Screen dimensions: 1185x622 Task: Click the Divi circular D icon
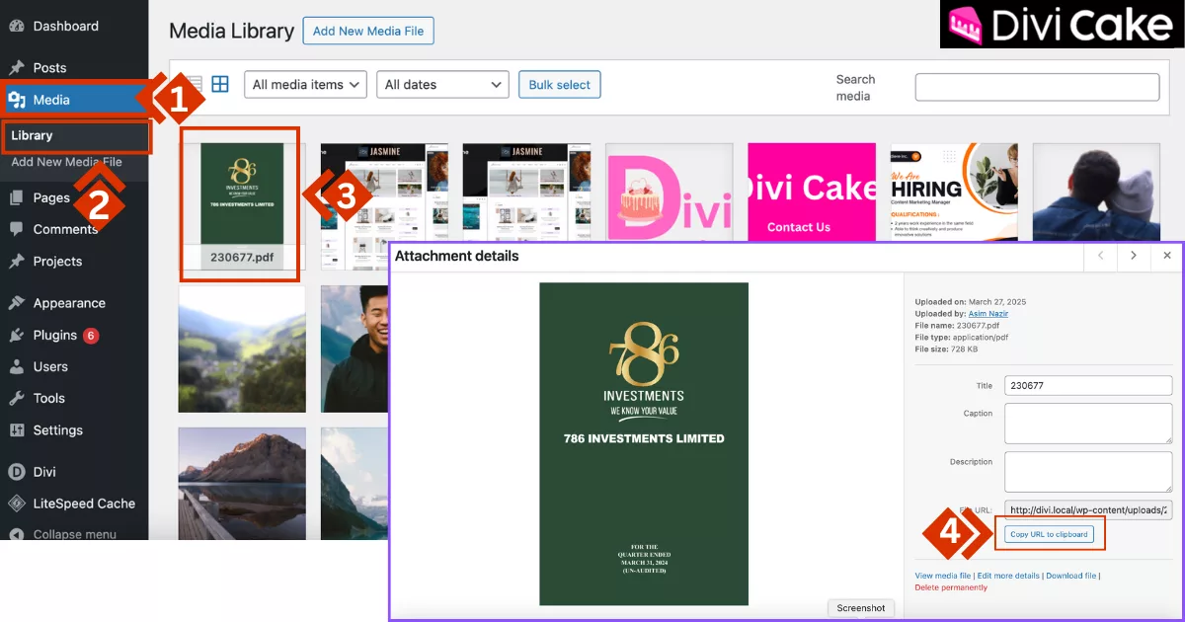pyautogui.click(x=16, y=472)
